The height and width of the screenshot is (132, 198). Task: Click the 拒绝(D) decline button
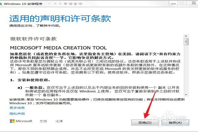tap(145, 122)
